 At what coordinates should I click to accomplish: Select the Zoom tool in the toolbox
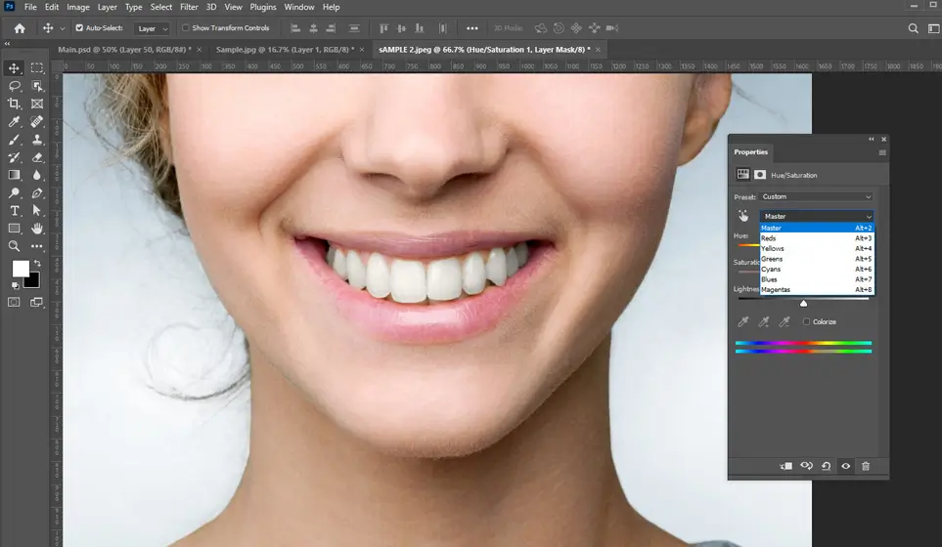(x=14, y=246)
